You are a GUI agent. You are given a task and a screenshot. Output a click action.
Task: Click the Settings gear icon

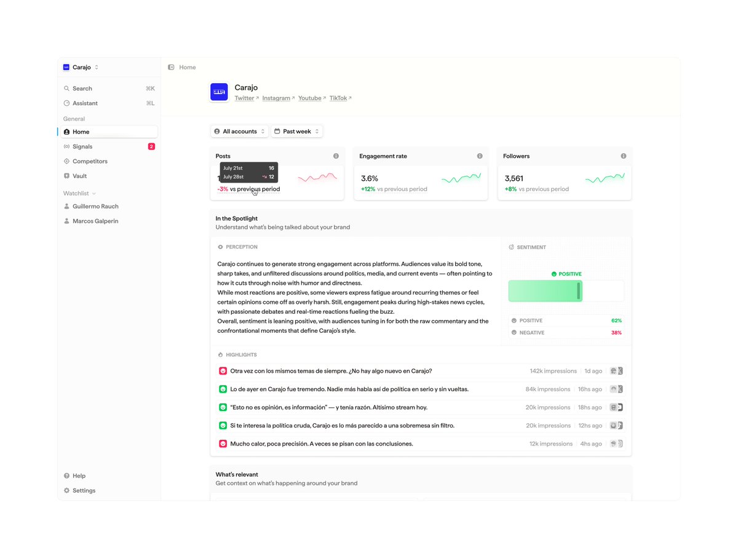[66, 491]
